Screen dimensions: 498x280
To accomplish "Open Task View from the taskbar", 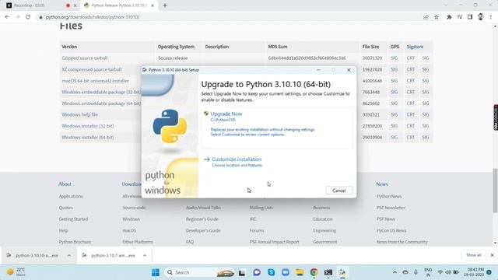I will (x=242, y=272).
